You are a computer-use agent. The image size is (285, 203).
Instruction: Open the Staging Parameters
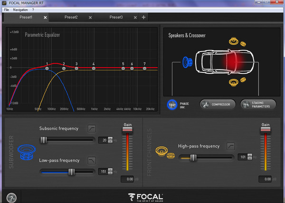point(258,105)
